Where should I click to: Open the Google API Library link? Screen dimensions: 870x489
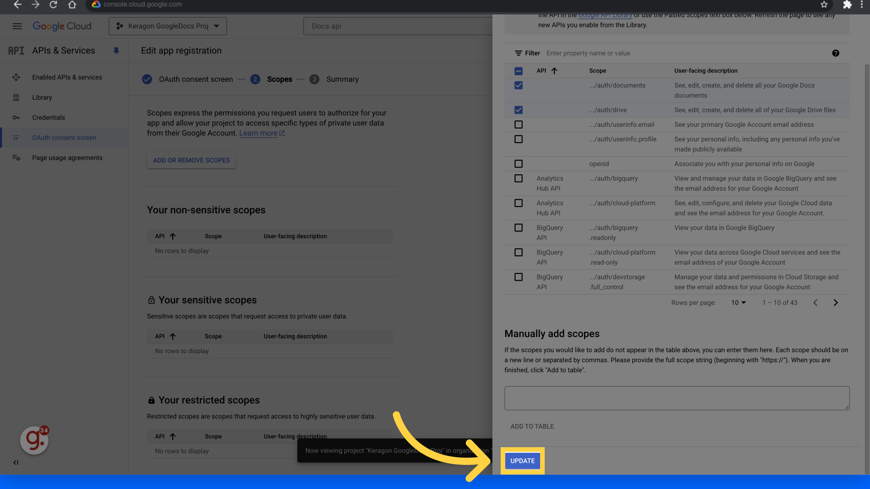pyautogui.click(x=605, y=15)
